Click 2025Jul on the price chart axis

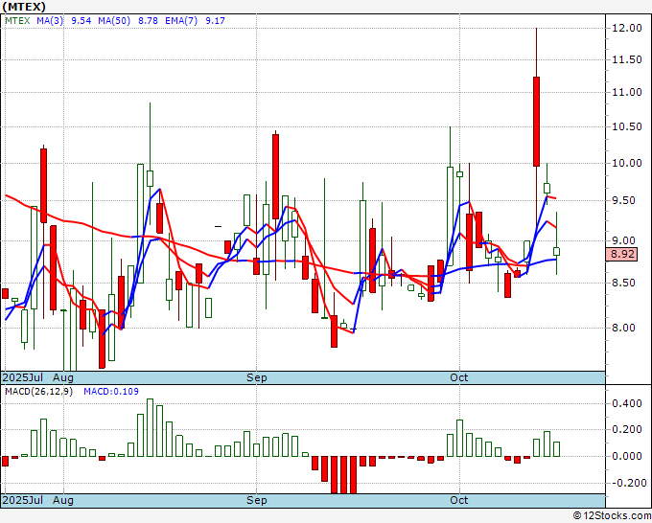pyautogui.click(x=23, y=377)
